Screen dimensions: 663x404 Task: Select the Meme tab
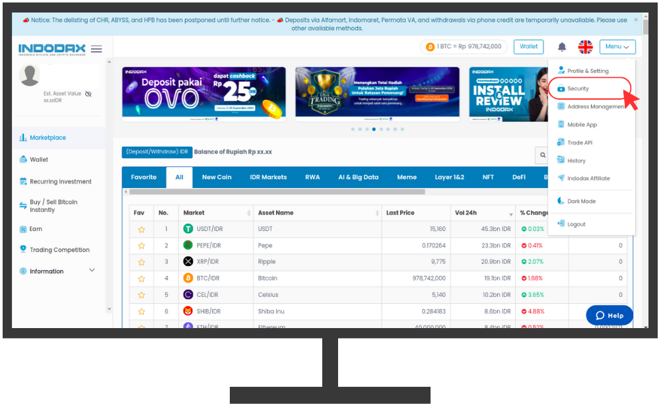point(407,178)
